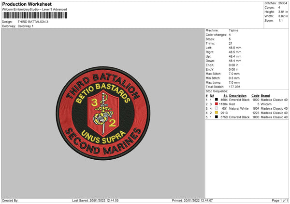
Task: Click the Left extent value 48.5 mm
Action: 235,48
